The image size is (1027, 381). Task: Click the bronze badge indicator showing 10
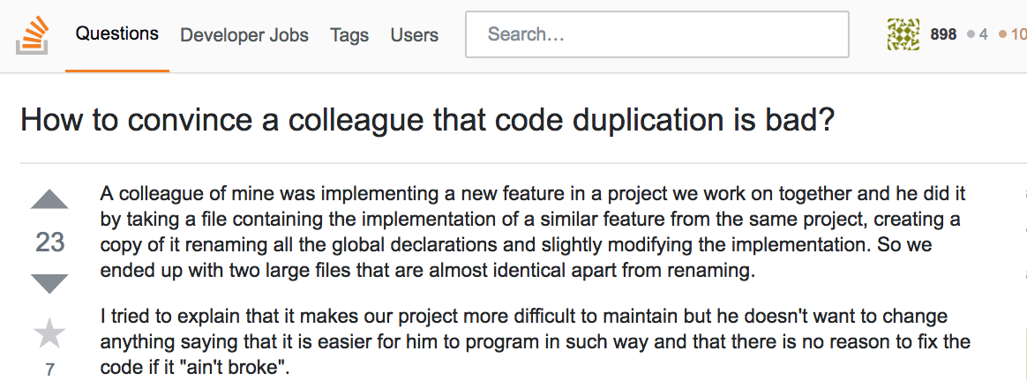[x=1012, y=35]
